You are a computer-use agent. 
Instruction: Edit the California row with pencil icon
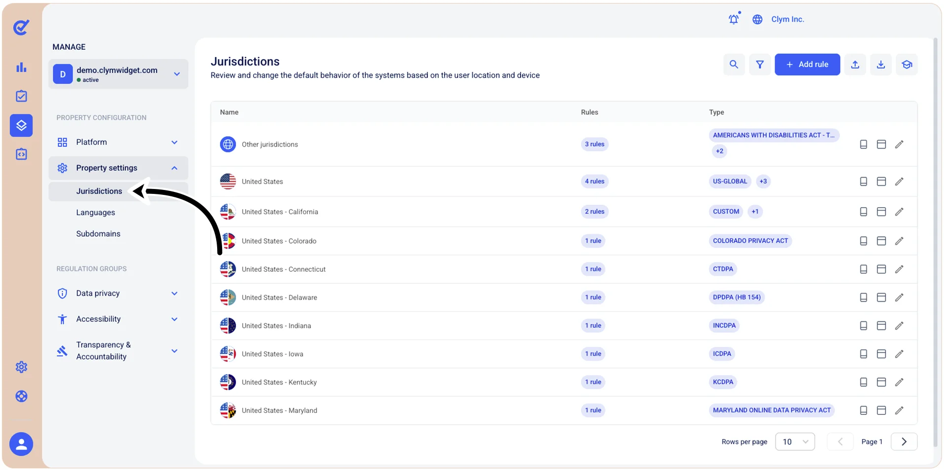(x=899, y=212)
